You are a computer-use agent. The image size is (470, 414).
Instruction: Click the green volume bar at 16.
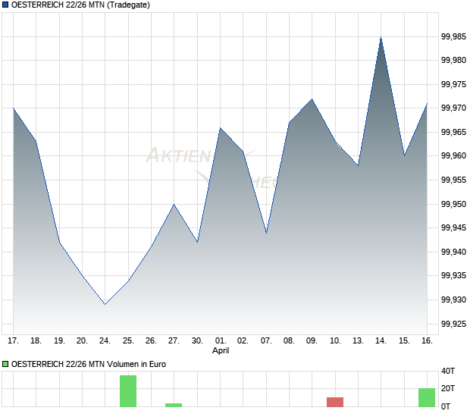coord(427,397)
